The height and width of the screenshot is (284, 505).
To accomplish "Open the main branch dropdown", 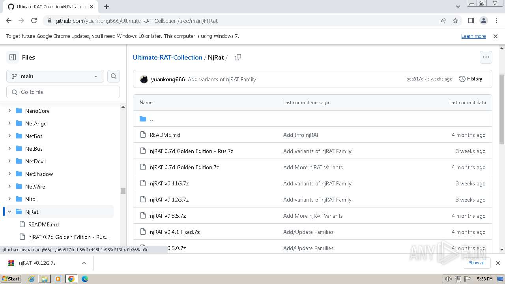I will point(55,76).
